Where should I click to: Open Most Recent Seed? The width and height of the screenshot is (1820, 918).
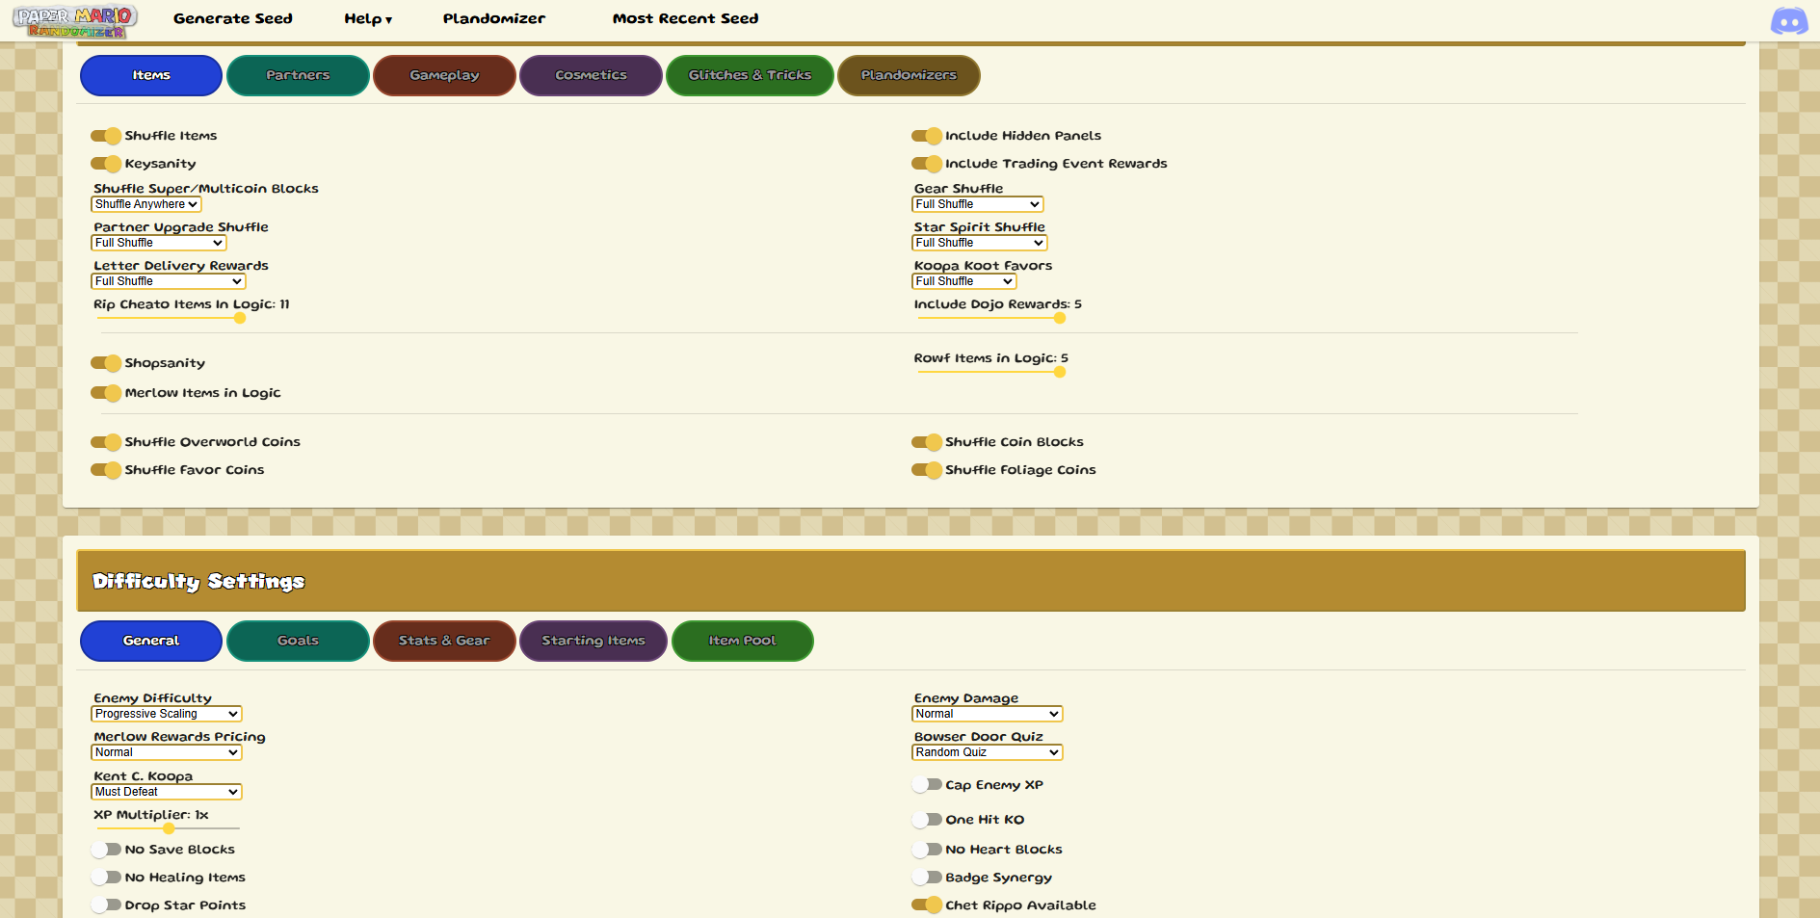(685, 18)
